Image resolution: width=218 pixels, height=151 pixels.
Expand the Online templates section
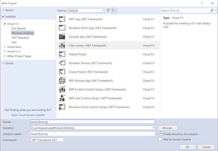click(3, 63)
